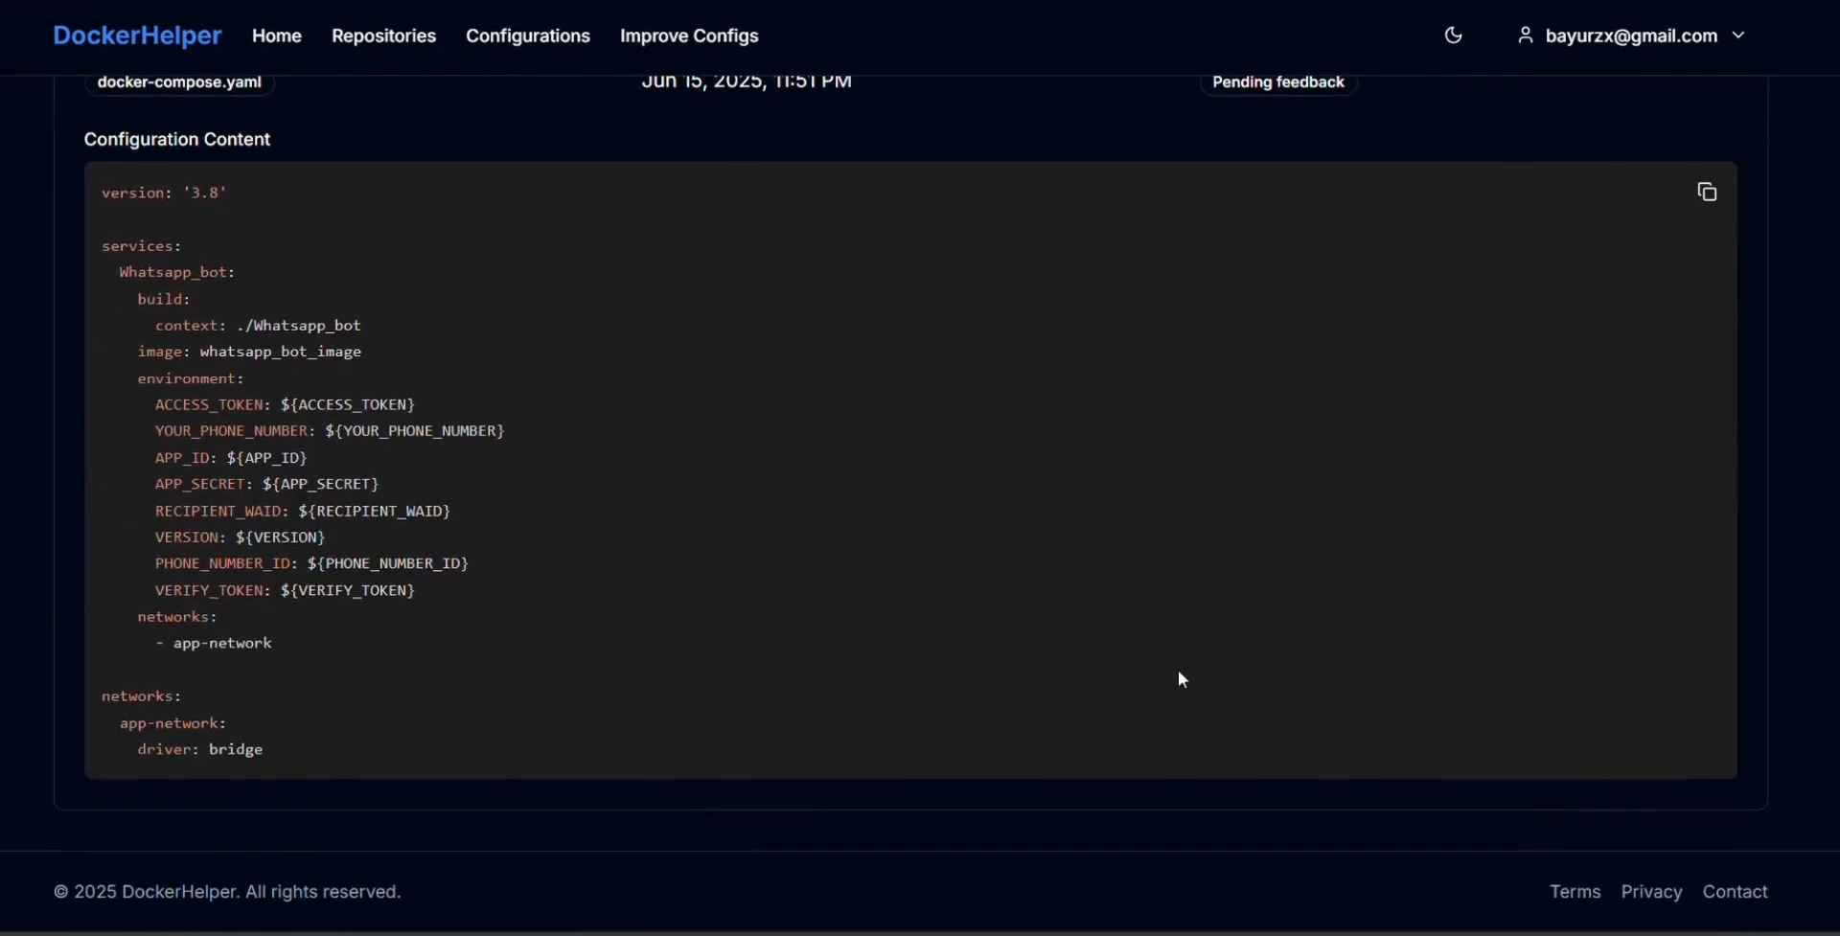Screen dimensions: 1840x936
Task: Toggle dark mode with the moon icon
Action: point(1453,35)
